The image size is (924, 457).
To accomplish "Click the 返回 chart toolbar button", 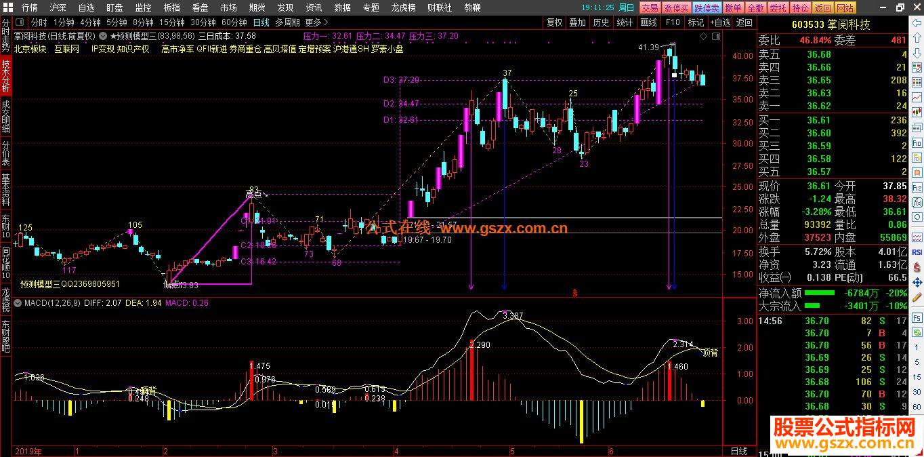I will (744, 22).
